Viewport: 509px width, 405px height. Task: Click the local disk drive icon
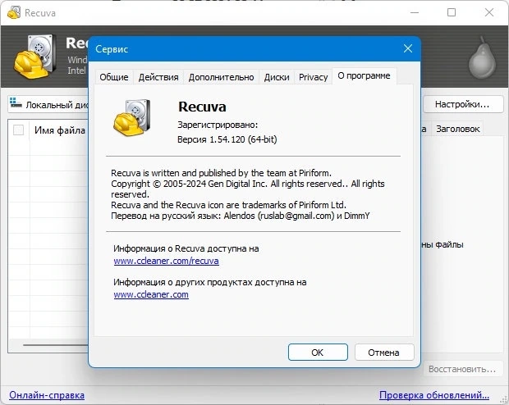(16, 102)
